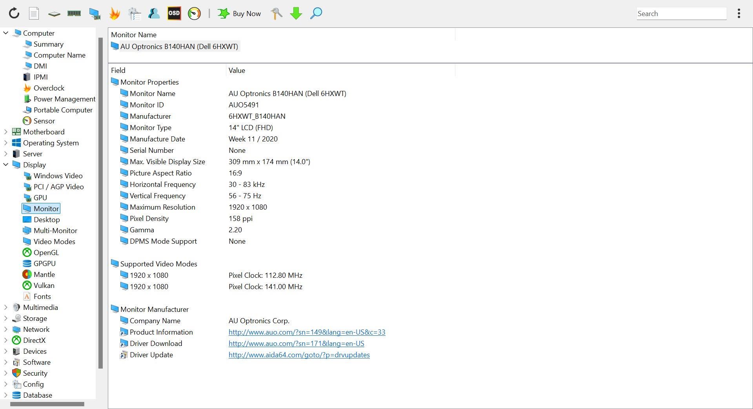Click the Refresh toolbar icon

click(14, 13)
